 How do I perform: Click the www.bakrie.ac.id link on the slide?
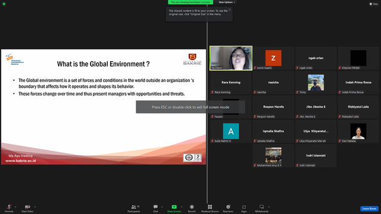[21, 160]
